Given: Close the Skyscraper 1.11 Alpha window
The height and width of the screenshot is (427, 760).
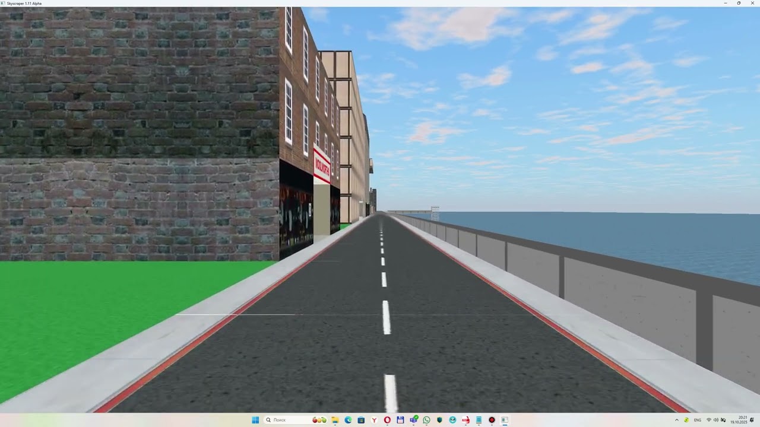Looking at the screenshot, I should 752,3.
